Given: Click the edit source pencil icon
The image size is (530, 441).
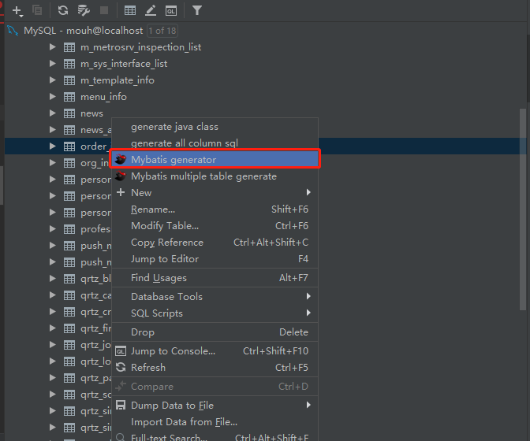Looking at the screenshot, I should point(151,10).
